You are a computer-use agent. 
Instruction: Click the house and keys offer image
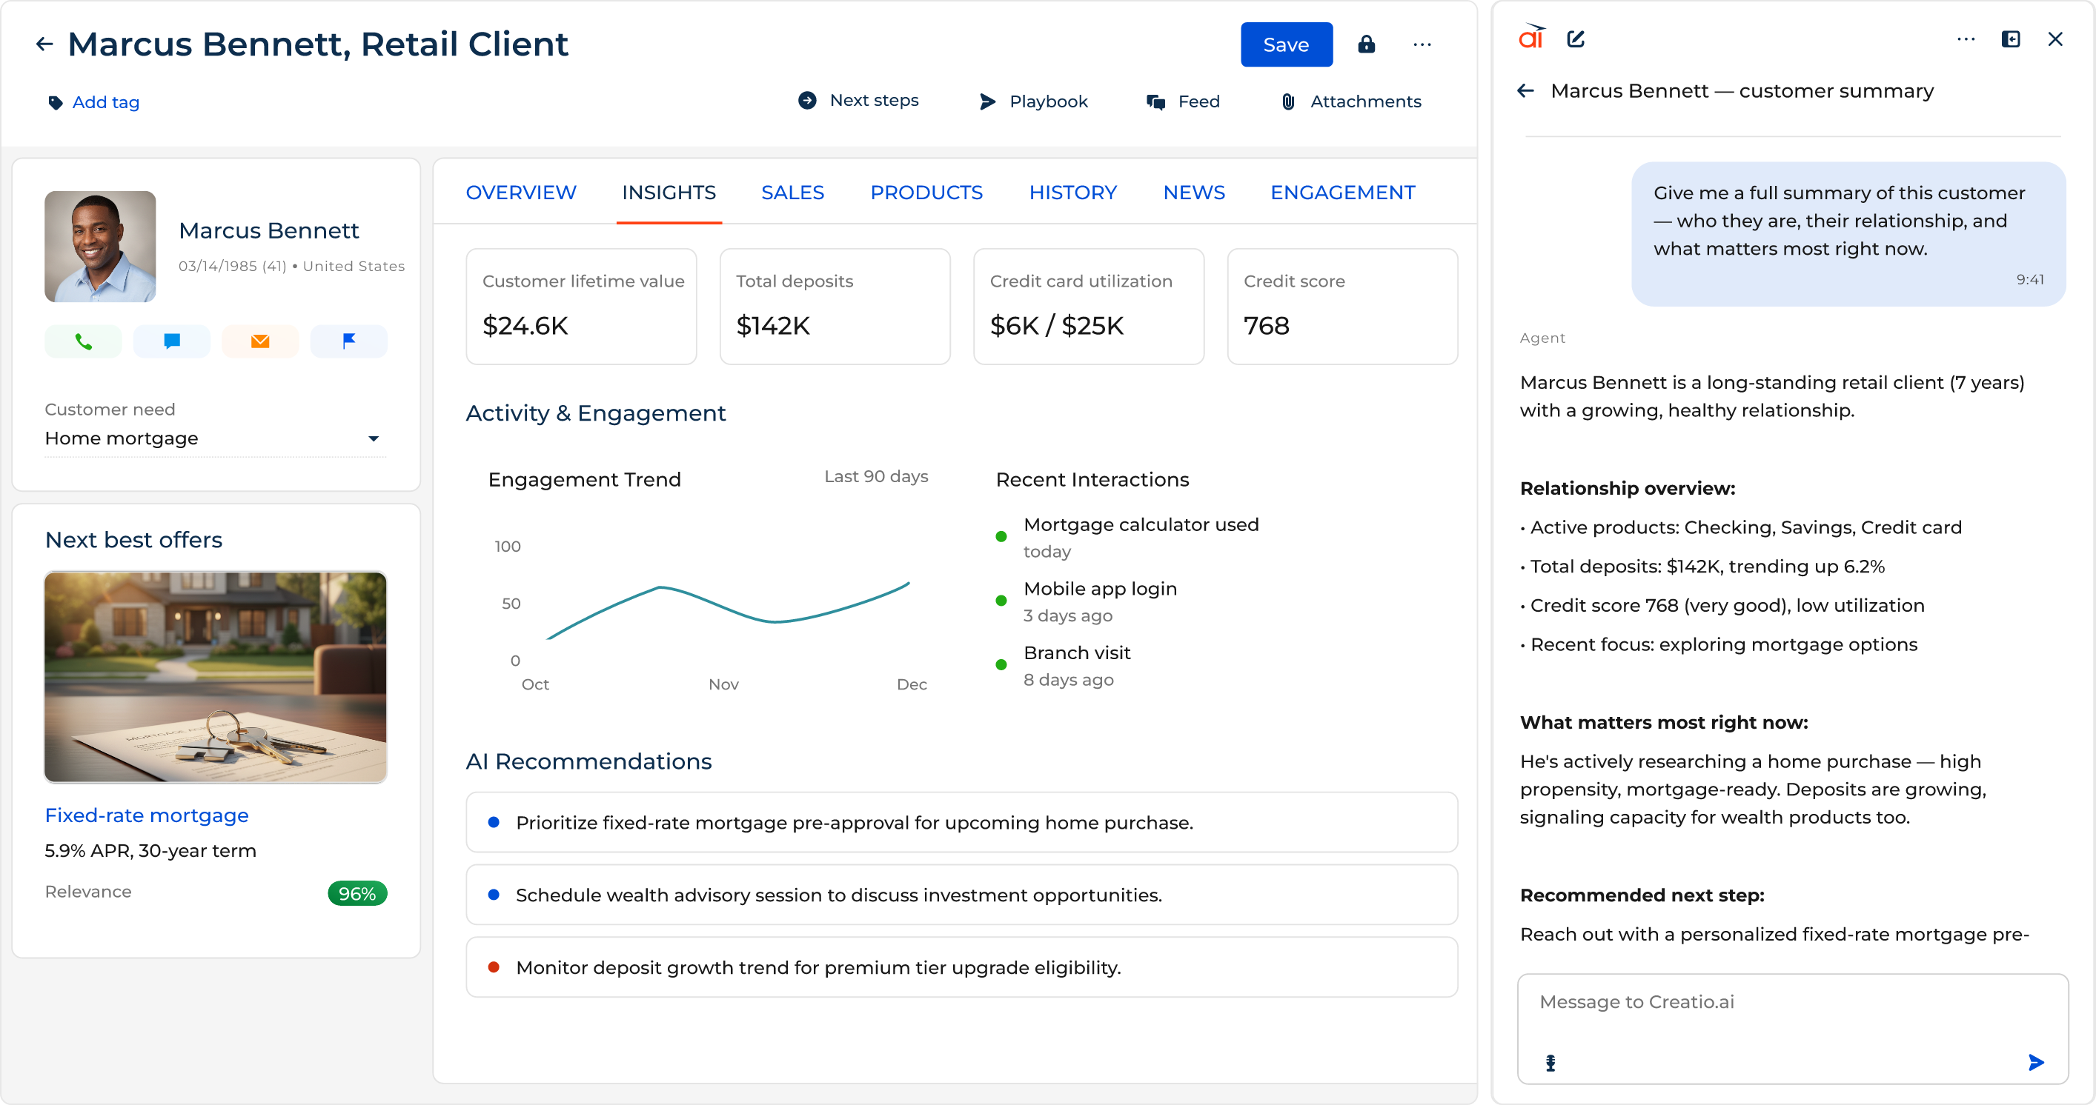[x=216, y=678]
